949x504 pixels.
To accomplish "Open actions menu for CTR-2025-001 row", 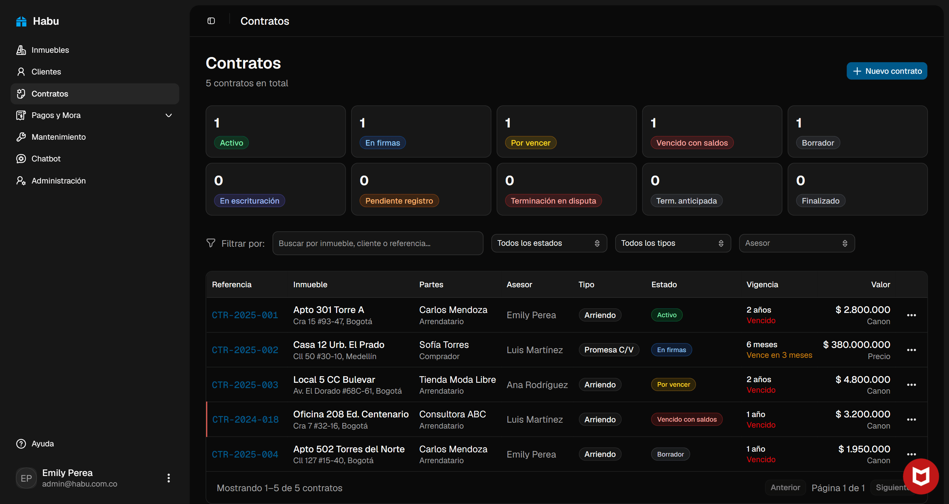I will (911, 315).
